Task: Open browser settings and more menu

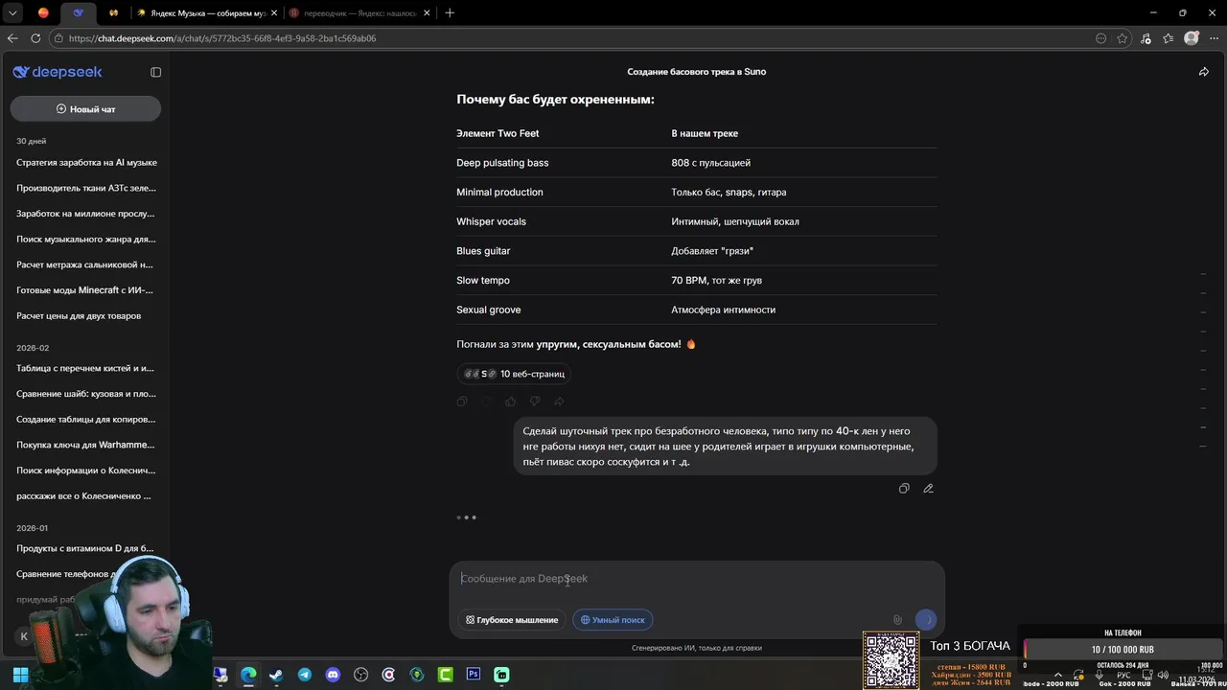Action: [1214, 38]
